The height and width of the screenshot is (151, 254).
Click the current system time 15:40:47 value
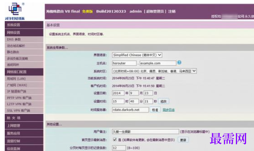coord(138,78)
